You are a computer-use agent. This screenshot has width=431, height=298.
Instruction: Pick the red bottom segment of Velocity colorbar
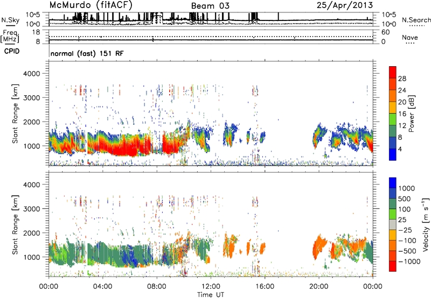[x=393, y=266]
